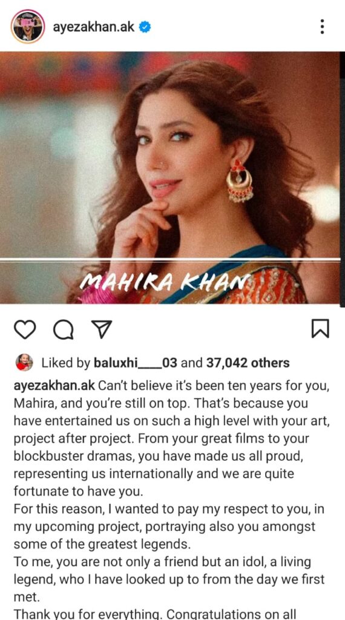Tap the small liker avatar beside Liked by

(x=24, y=362)
